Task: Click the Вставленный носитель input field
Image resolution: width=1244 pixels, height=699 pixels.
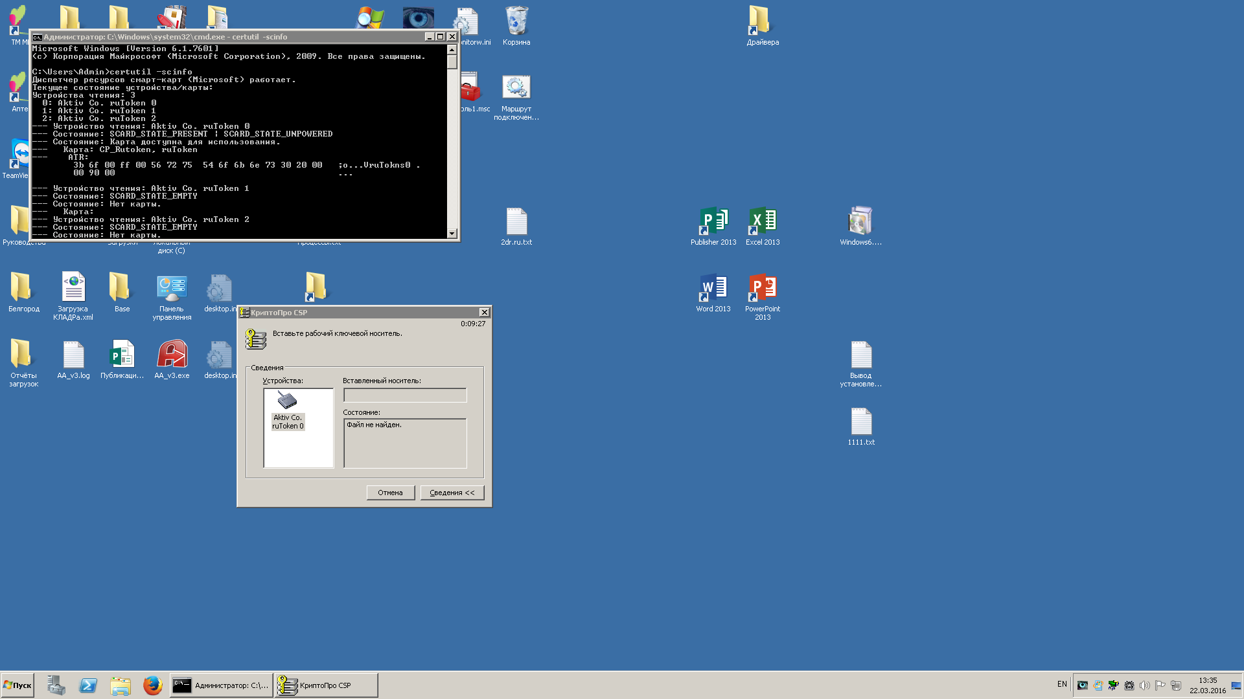Action: pyautogui.click(x=404, y=395)
